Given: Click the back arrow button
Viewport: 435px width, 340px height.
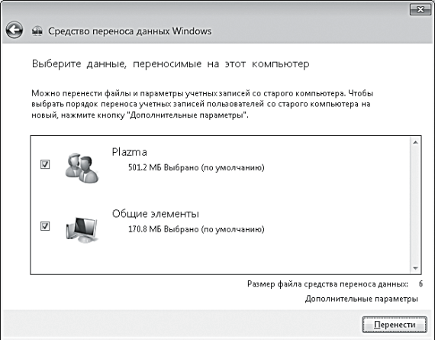Looking at the screenshot, I should (14, 30).
